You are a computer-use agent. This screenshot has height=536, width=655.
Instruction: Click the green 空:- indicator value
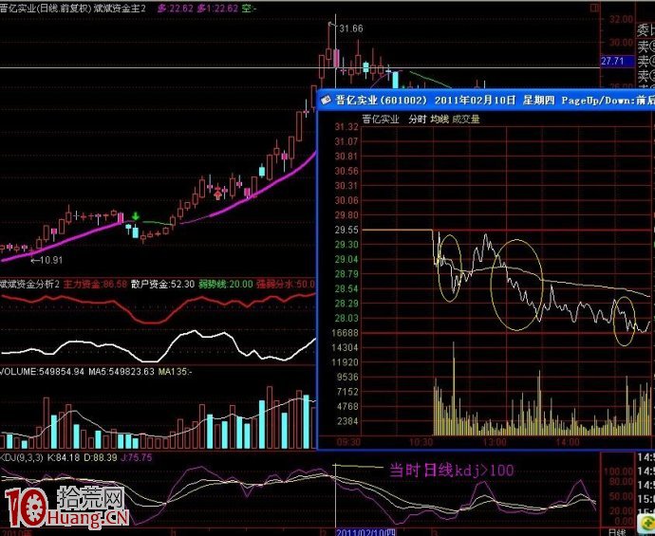(x=250, y=8)
